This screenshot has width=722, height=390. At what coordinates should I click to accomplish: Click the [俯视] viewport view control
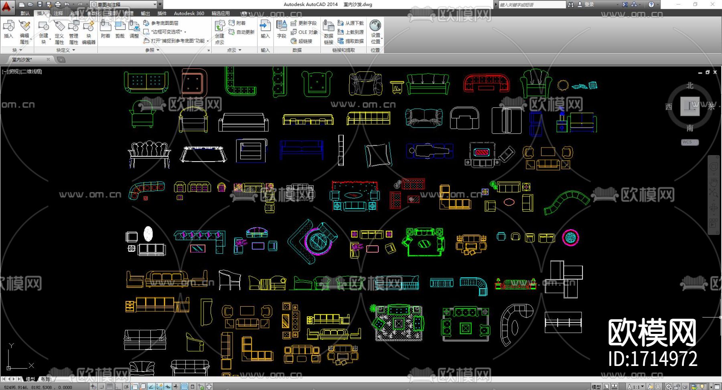(14, 72)
